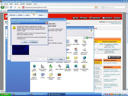
Task: Open Opcje internetowe icon
Action: pyautogui.click(x=84, y=59)
